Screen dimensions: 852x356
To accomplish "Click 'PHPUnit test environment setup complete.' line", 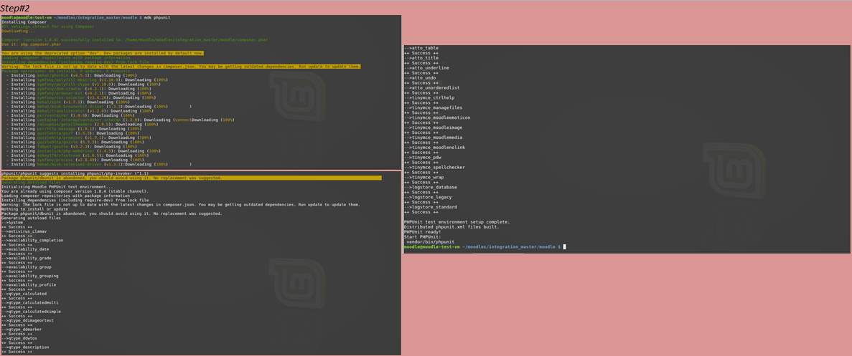I will point(457,222).
